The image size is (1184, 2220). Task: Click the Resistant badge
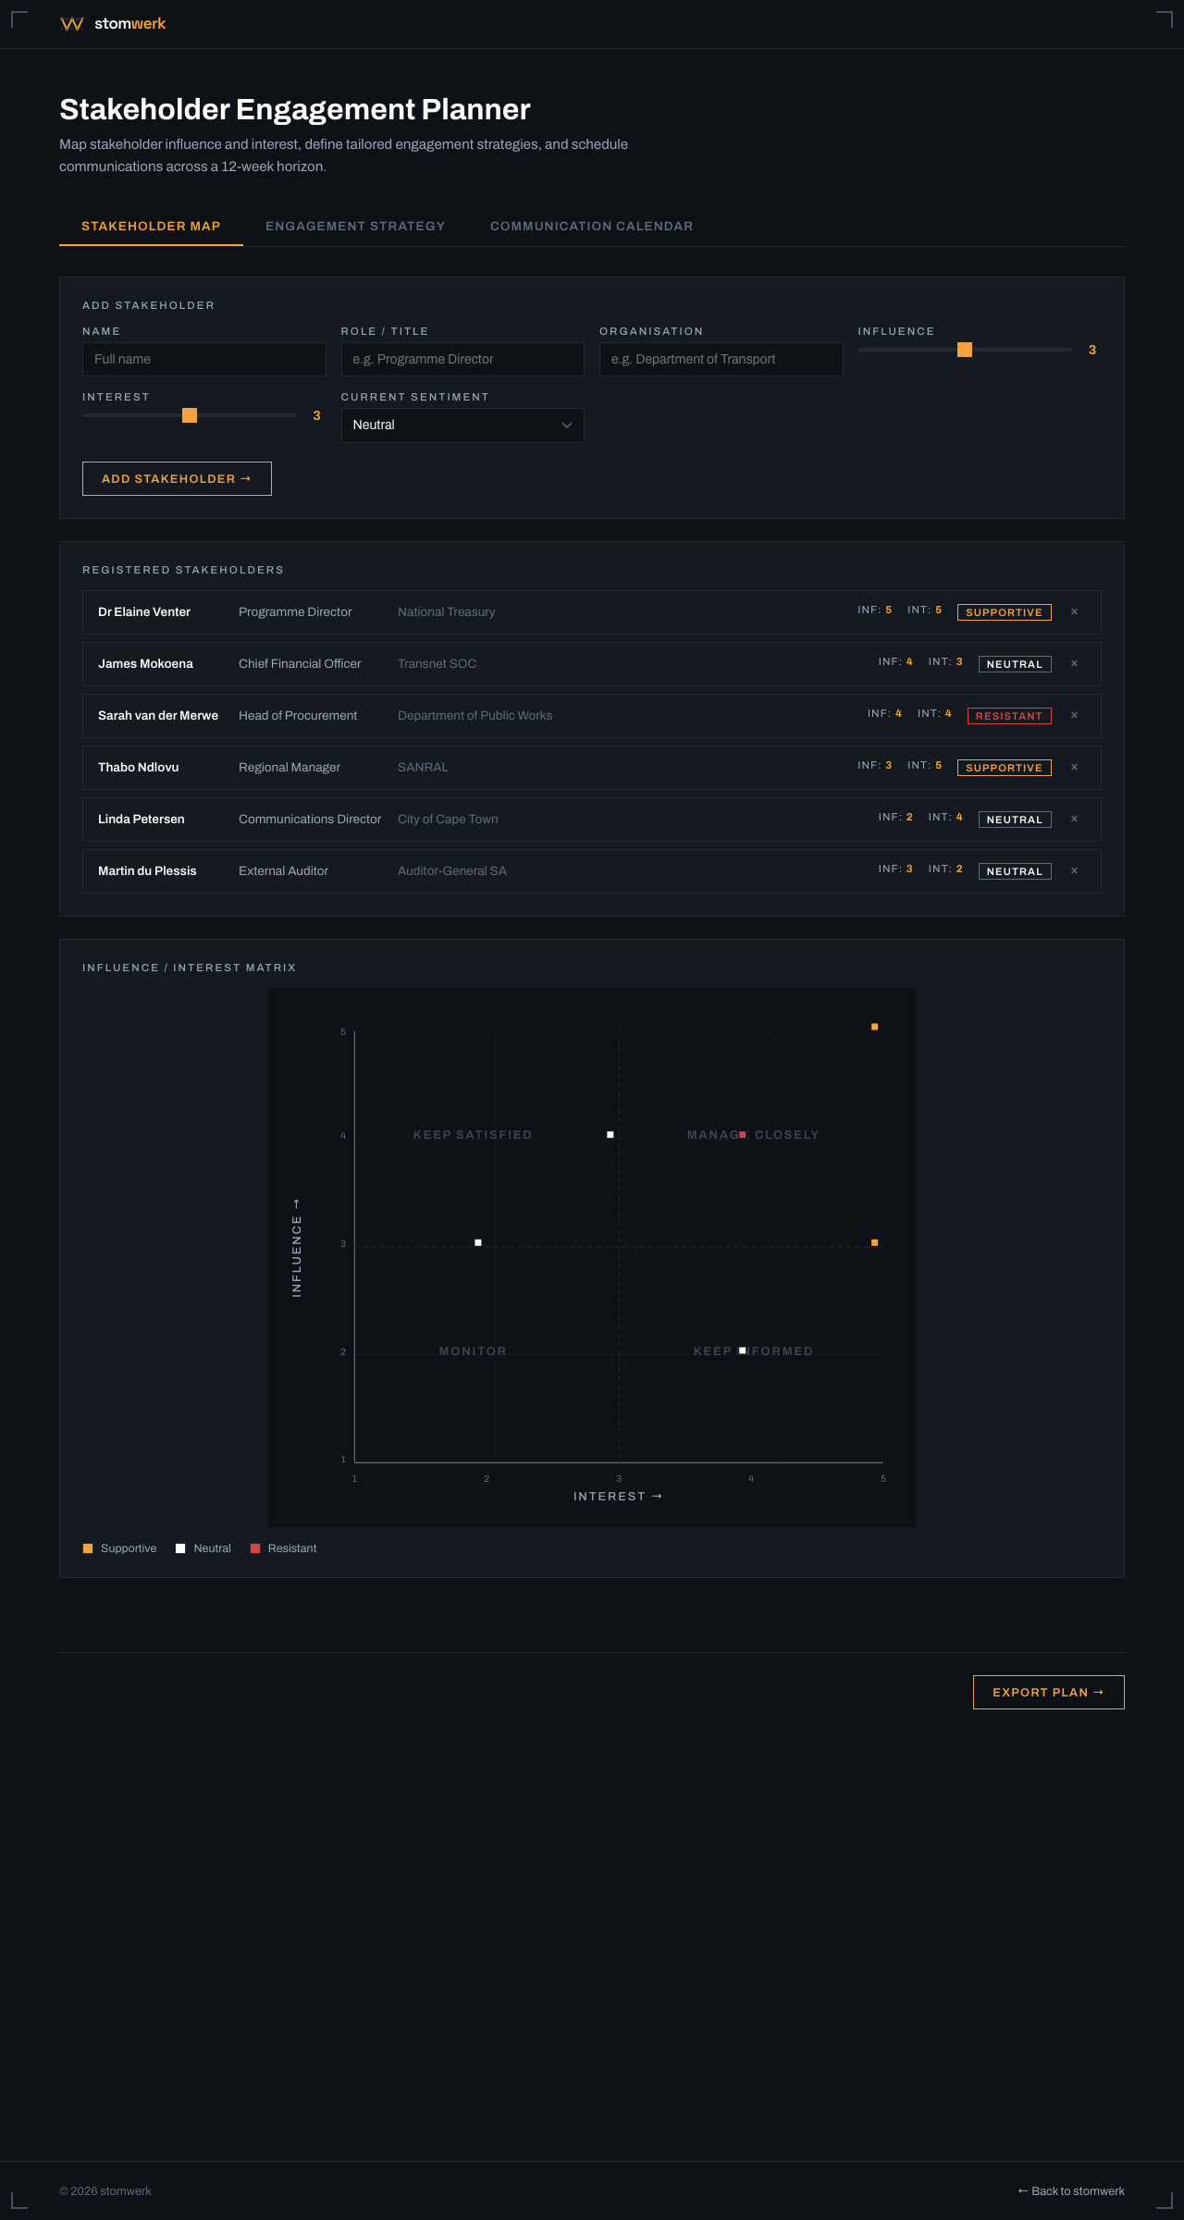[1009, 716]
